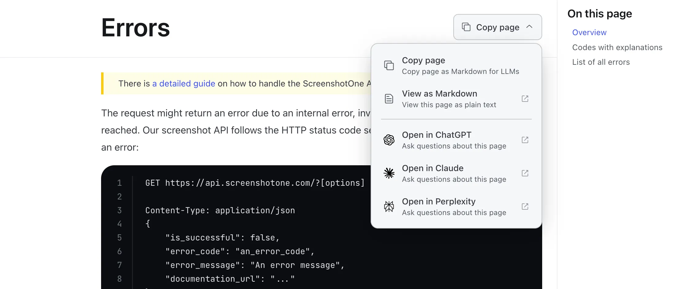This screenshot has width=699, height=289.
Task: Click the Overview link in On this page
Action: (x=589, y=32)
